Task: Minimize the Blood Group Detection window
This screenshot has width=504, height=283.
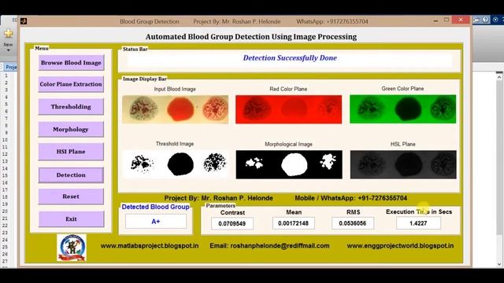Action: (x=435, y=20)
